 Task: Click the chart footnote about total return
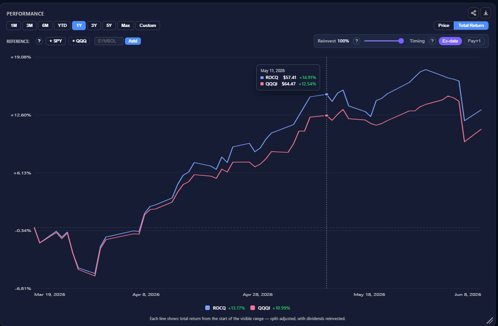(x=248, y=318)
